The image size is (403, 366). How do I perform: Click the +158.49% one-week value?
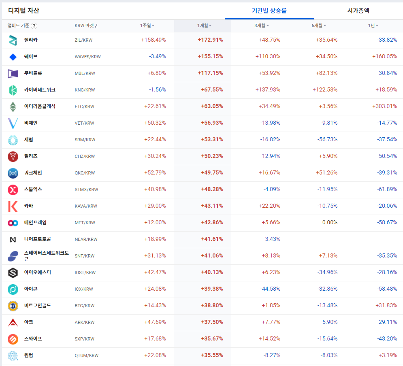153,40
